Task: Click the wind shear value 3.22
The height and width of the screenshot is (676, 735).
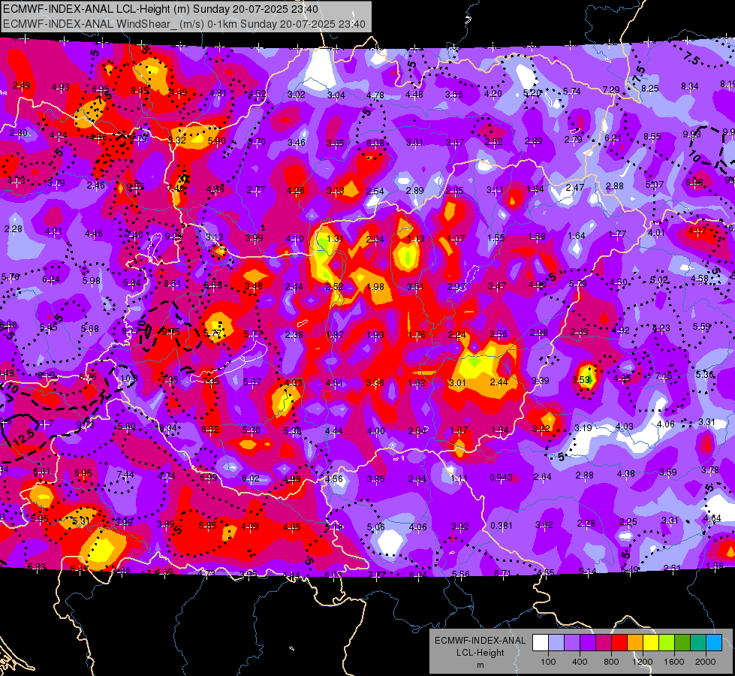Action: click(x=541, y=428)
